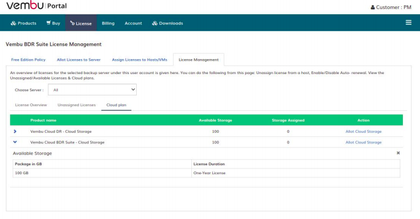Open the Customer : PM user account
This screenshot has height=219, width=420.
(x=391, y=7)
